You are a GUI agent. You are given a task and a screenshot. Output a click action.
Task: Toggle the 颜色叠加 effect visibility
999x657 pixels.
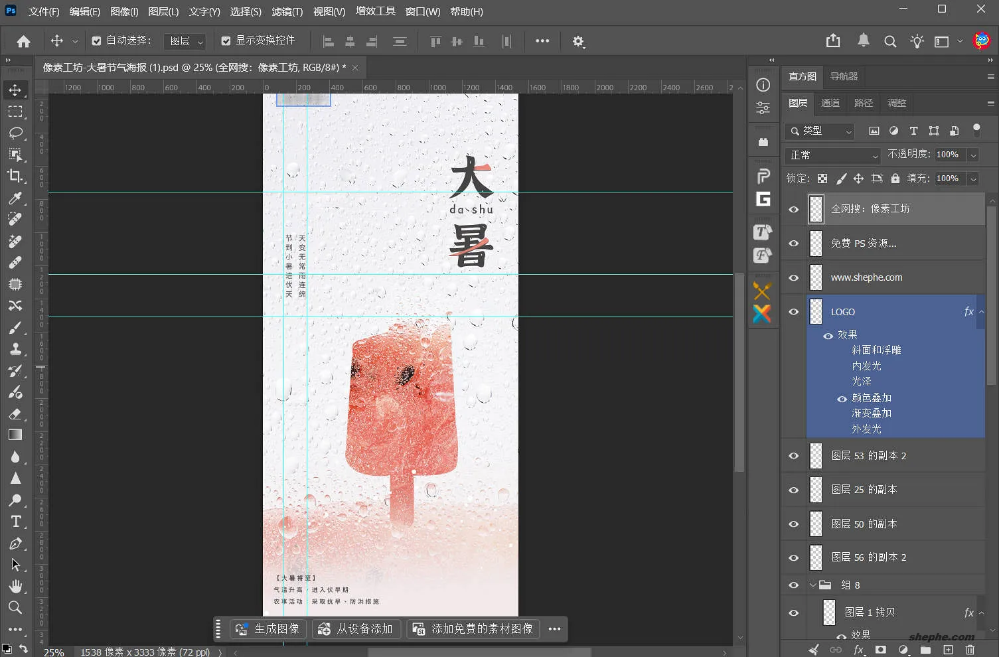pos(842,399)
